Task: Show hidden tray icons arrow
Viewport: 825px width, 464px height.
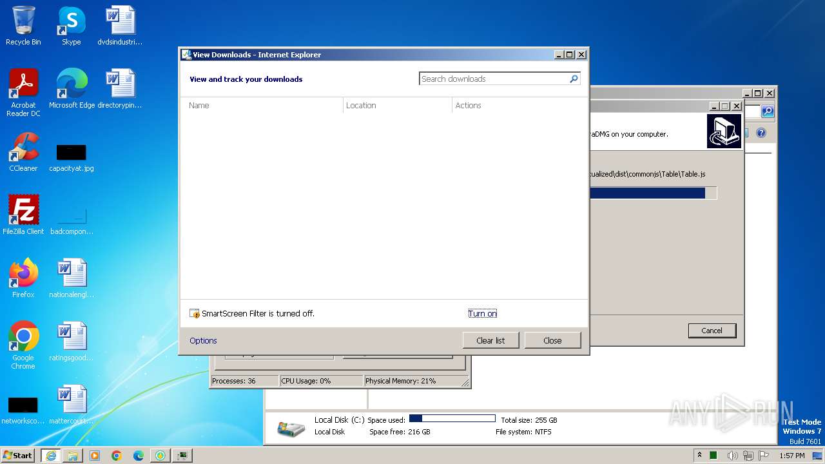Action: [x=699, y=455]
